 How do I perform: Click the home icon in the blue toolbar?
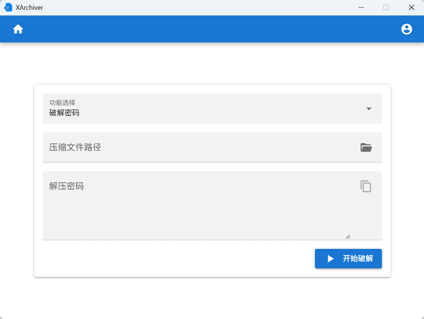click(x=18, y=29)
